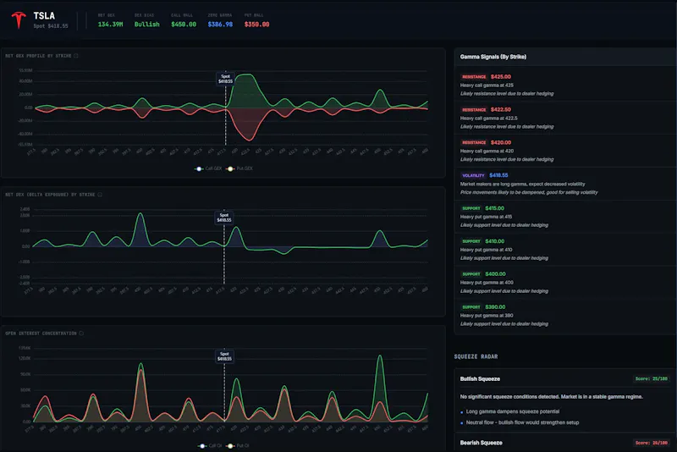
Task: Click 'Neutral flow - bullish flow would strengthen setup' bullet
Action: coord(522,422)
